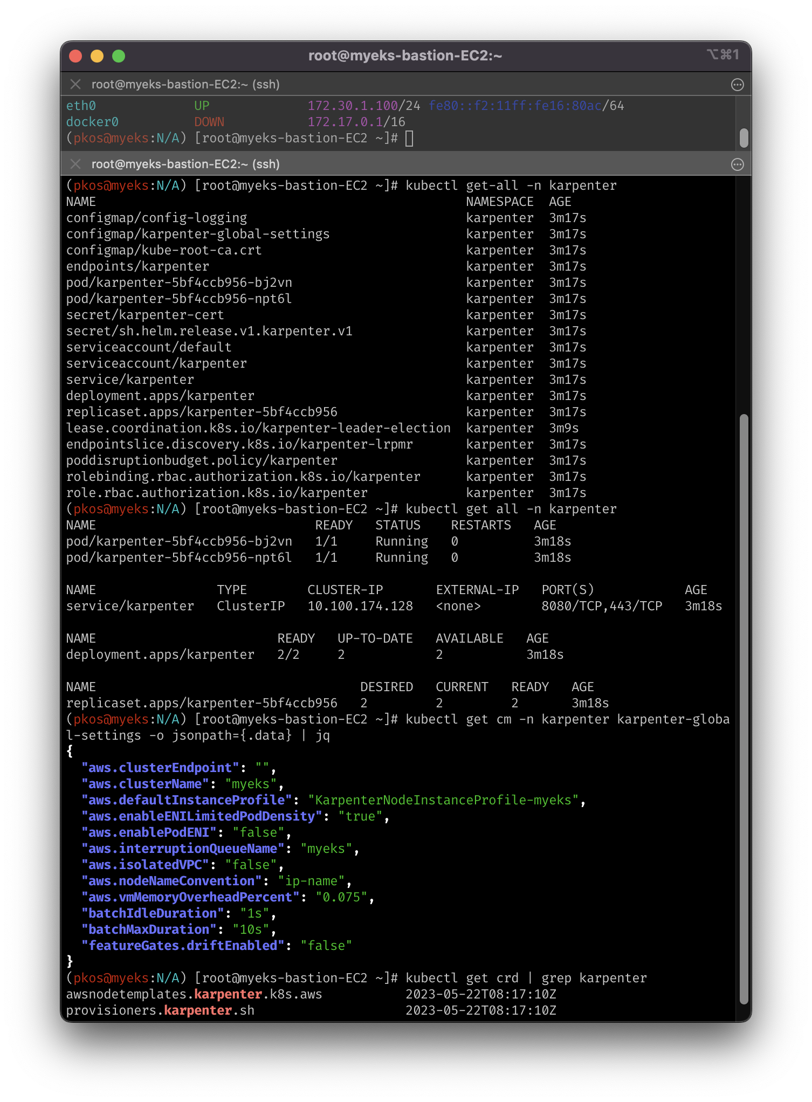Click IP address 172.30.1.100/24
The height and width of the screenshot is (1102, 812).
click(364, 106)
